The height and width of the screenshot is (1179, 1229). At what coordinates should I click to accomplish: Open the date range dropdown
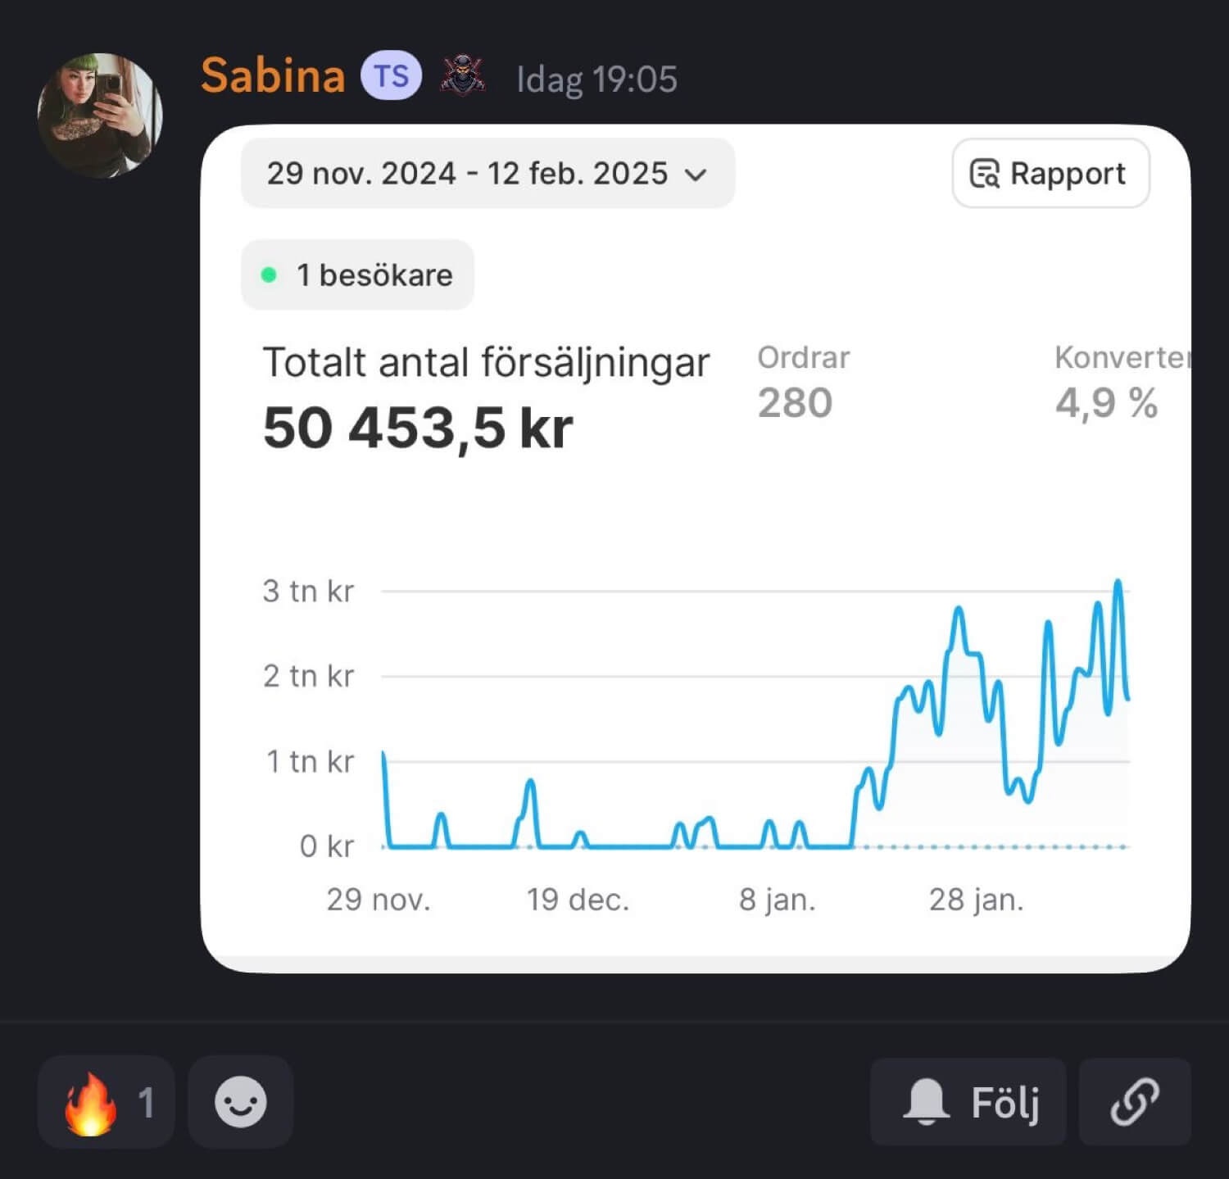click(x=487, y=174)
